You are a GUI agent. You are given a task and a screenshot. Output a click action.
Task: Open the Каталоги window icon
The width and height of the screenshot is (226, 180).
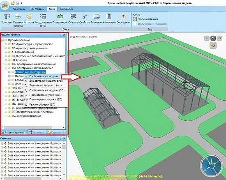[x=29, y=16]
